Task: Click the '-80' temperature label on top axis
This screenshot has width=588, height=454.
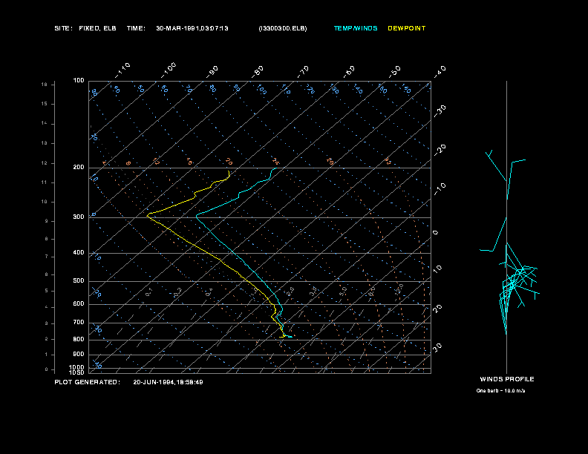Action: 257,72
